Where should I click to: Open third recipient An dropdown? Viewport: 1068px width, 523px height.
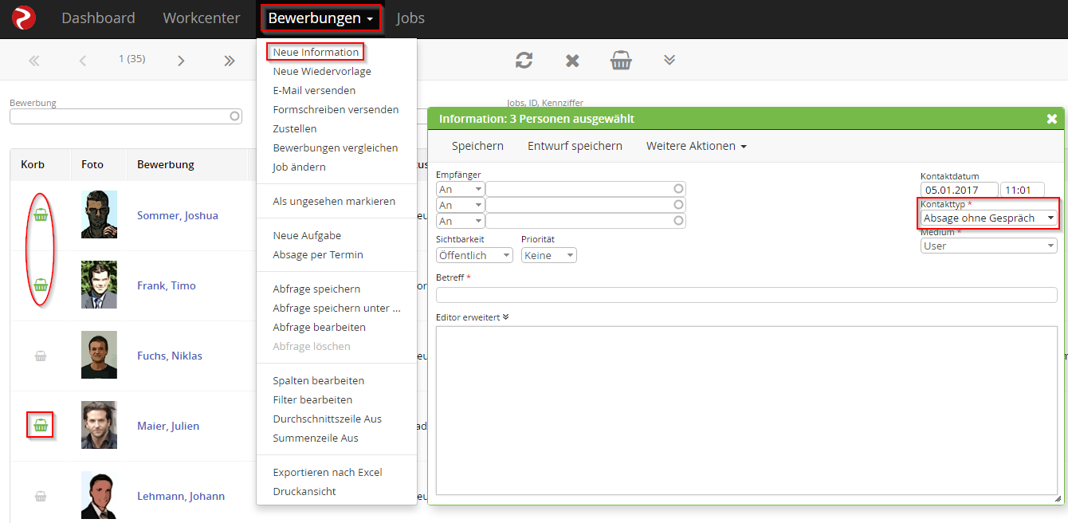click(460, 221)
